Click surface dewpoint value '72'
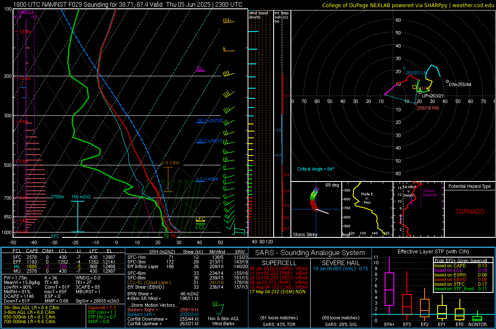Image resolution: width=496 pixels, height=329 pixels. point(166,236)
